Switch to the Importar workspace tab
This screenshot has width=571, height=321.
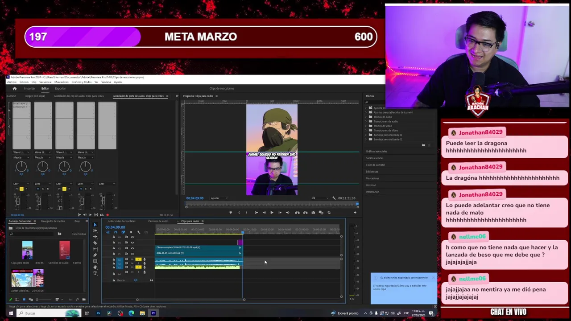(x=29, y=89)
